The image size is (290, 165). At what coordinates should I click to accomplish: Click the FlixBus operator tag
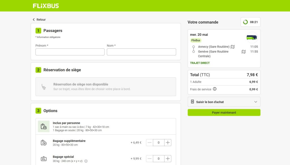pyautogui.click(x=196, y=40)
